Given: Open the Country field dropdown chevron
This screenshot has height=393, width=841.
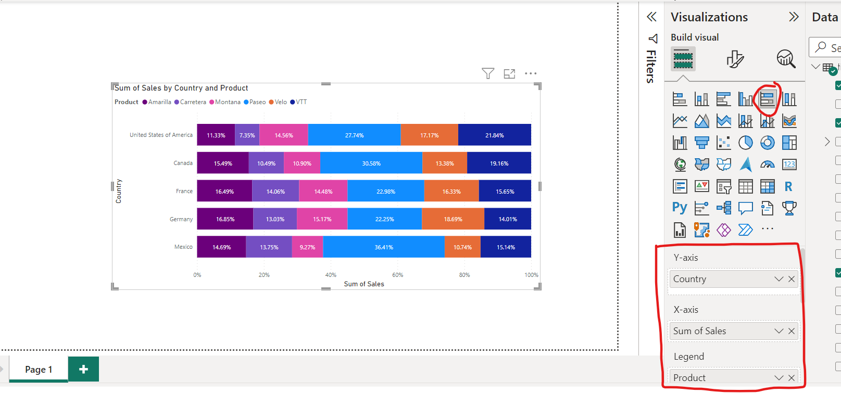Looking at the screenshot, I should [x=779, y=279].
